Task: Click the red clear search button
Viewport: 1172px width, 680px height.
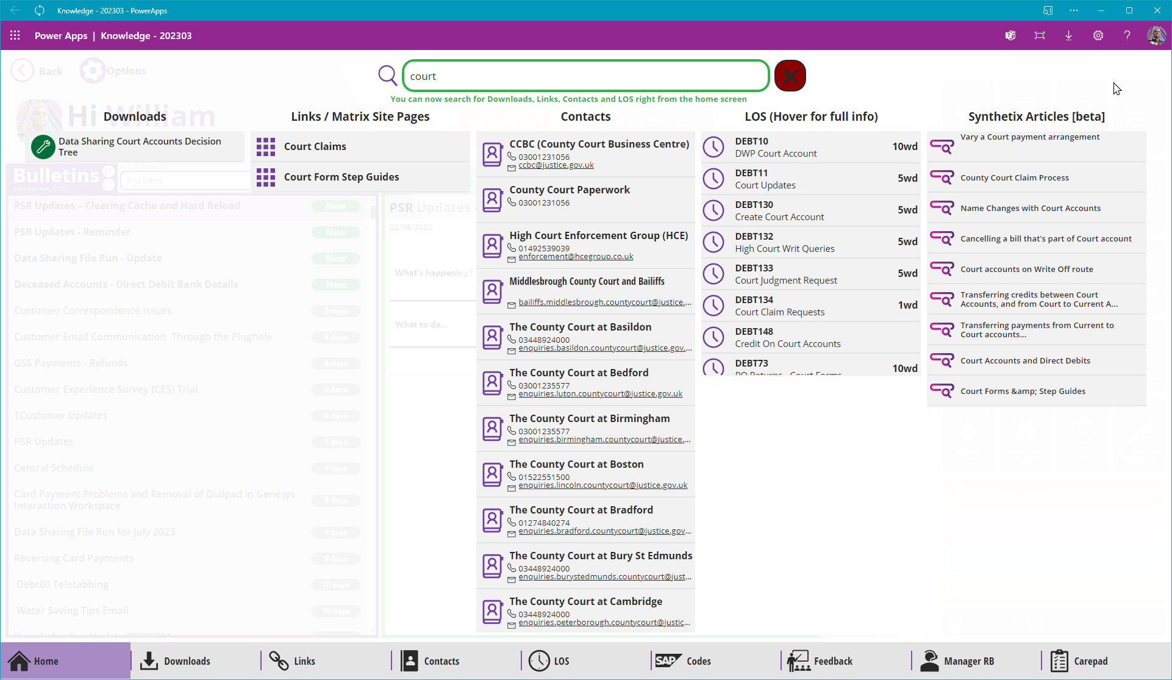Action: pos(790,76)
